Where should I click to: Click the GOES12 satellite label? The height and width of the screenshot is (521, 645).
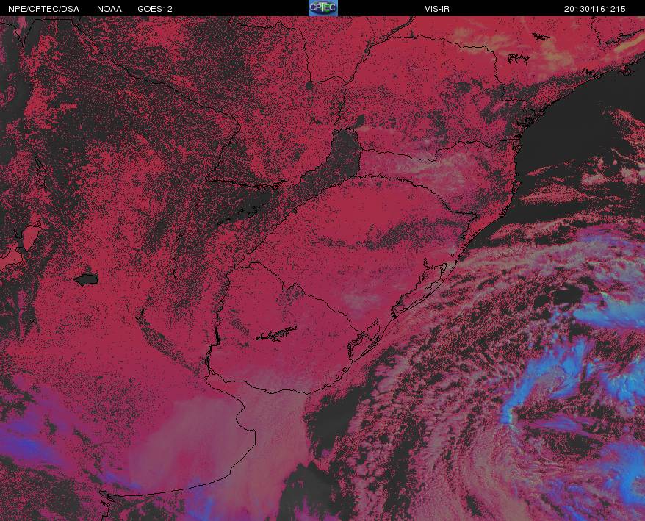click(x=155, y=9)
